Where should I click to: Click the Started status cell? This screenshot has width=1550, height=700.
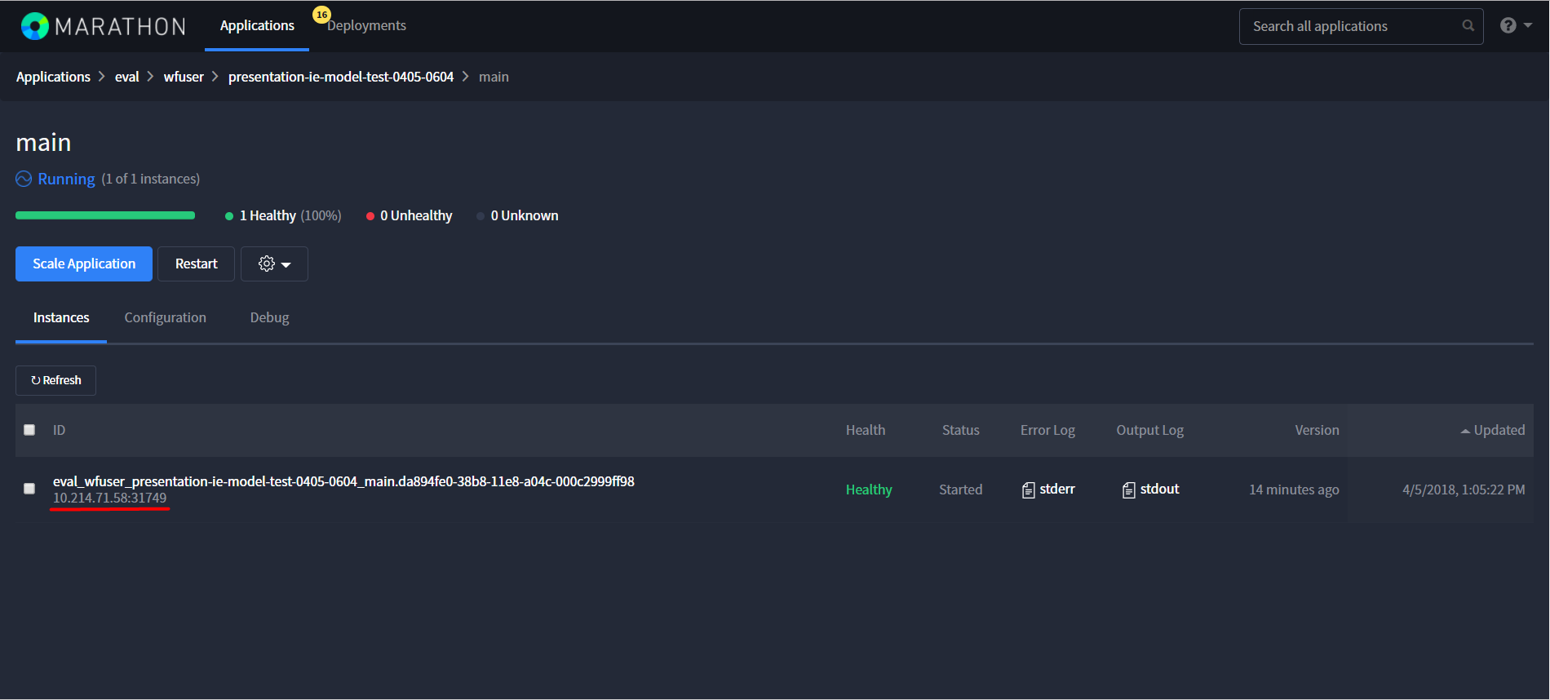tap(961, 490)
